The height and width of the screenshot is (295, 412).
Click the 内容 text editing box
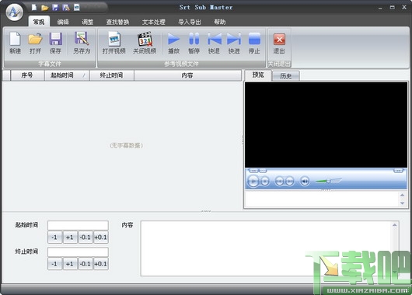[x=270, y=248]
